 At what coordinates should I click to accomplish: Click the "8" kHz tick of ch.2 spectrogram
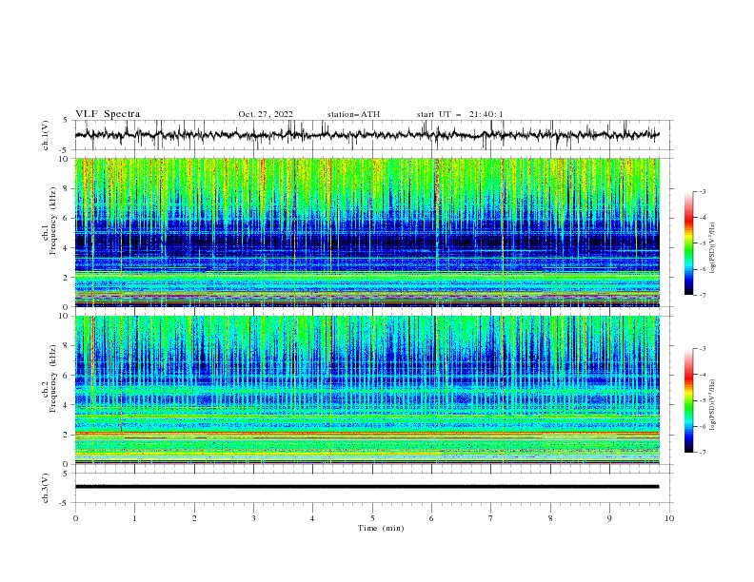[x=66, y=346]
